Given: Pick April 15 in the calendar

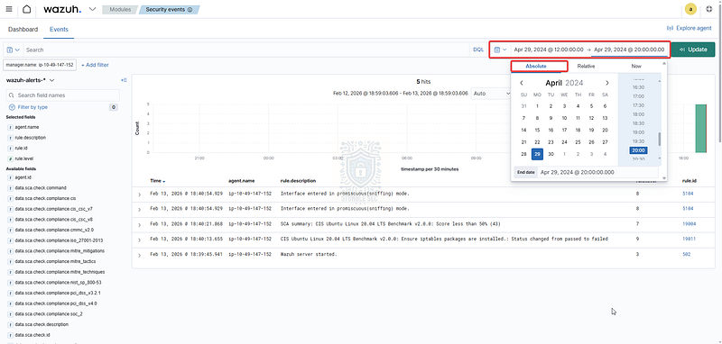Looking at the screenshot, I should pos(537,130).
